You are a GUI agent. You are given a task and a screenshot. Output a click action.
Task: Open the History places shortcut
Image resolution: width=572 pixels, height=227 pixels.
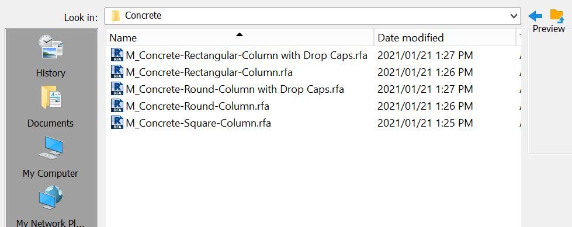[51, 56]
